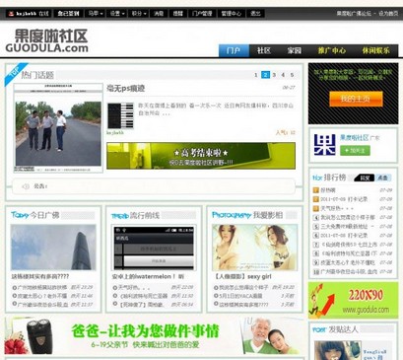Click the 高考结束啦 green banner
Viewport: 403px width, 360px height.
[201, 156]
